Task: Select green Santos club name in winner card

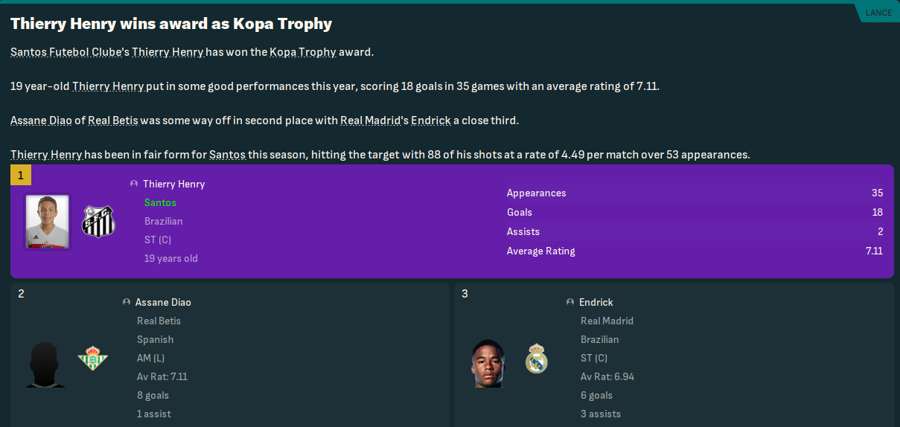Action: [x=160, y=202]
